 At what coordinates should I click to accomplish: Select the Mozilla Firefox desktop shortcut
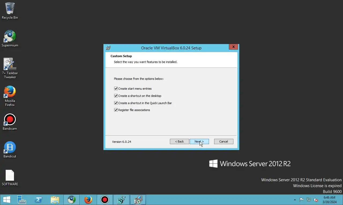click(10, 96)
